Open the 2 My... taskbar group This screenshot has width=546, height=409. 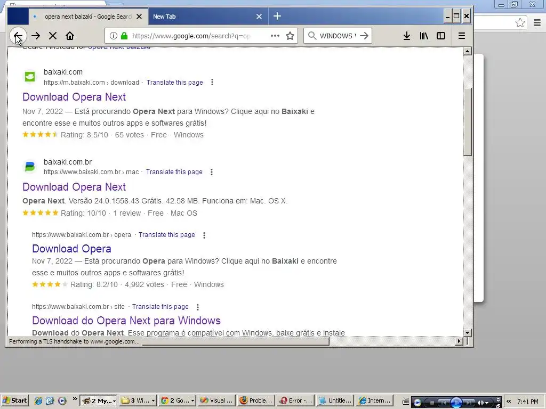tap(99, 400)
